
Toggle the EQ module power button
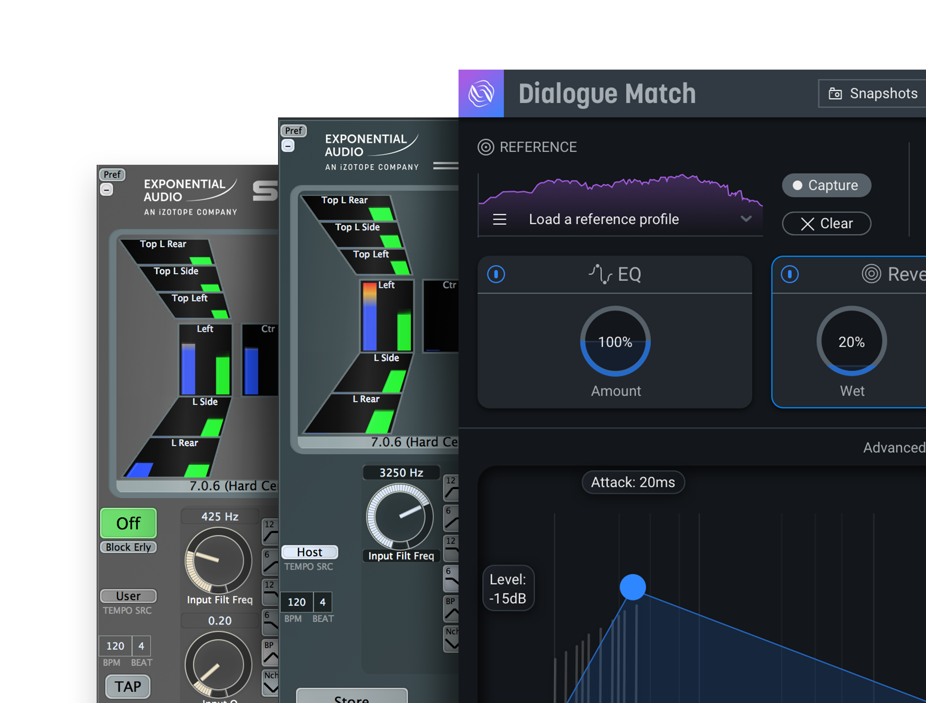(x=496, y=274)
